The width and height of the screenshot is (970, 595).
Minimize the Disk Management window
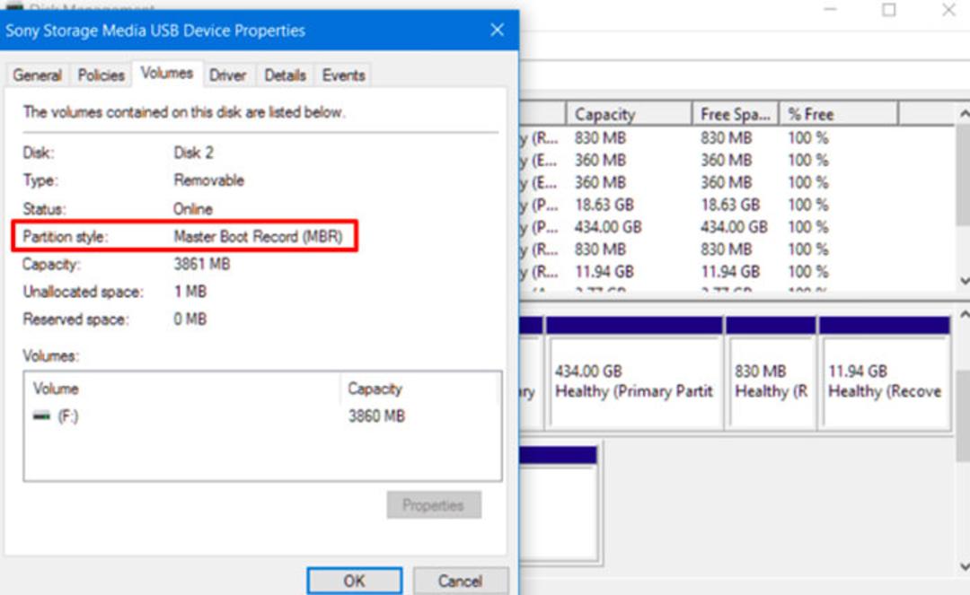point(830,10)
